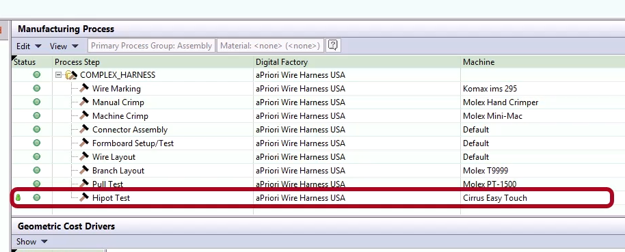Select the Wire Marking process step
Image resolution: width=625 pixels, height=252 pixels.
116,89
